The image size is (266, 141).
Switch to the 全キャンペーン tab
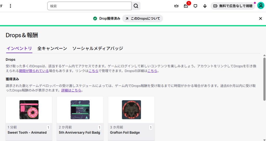pos(52,48)
